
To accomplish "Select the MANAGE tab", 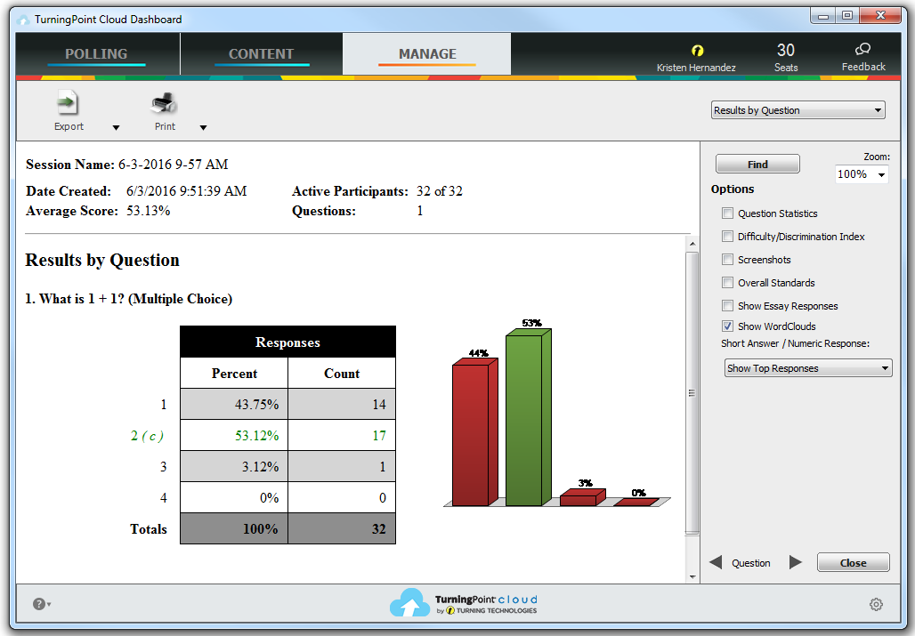I will (427, 54).
